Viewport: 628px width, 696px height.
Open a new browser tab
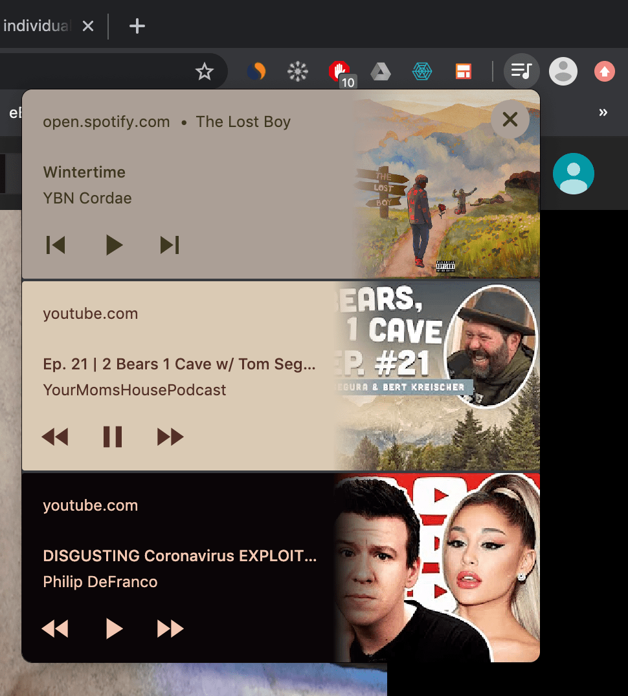137,26
